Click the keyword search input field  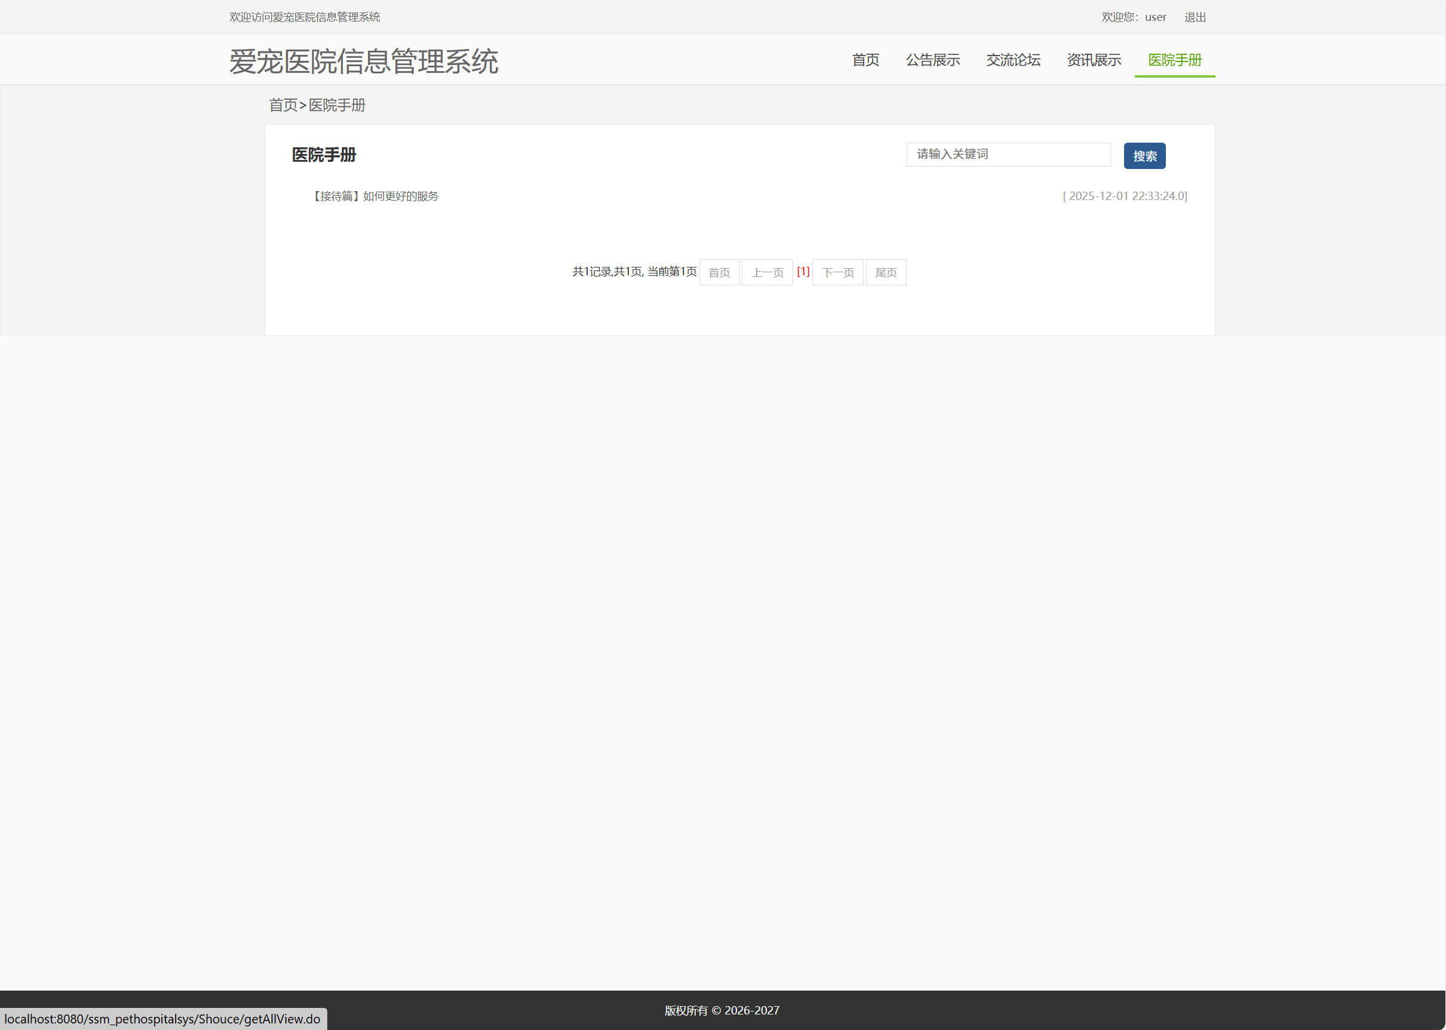click(x=1008, y=154)
